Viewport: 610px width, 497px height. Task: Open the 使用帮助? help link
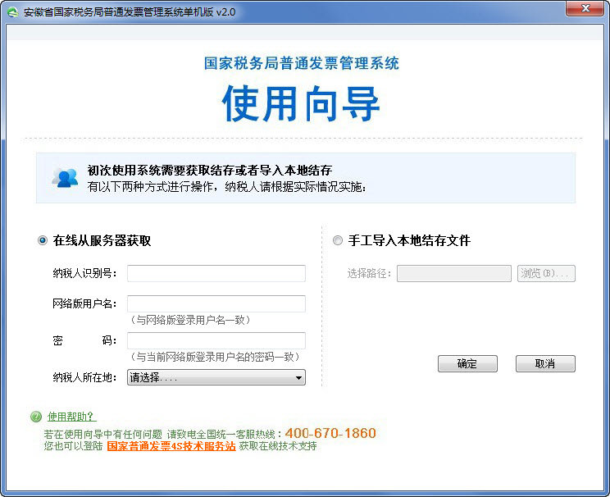click(71, 417)
